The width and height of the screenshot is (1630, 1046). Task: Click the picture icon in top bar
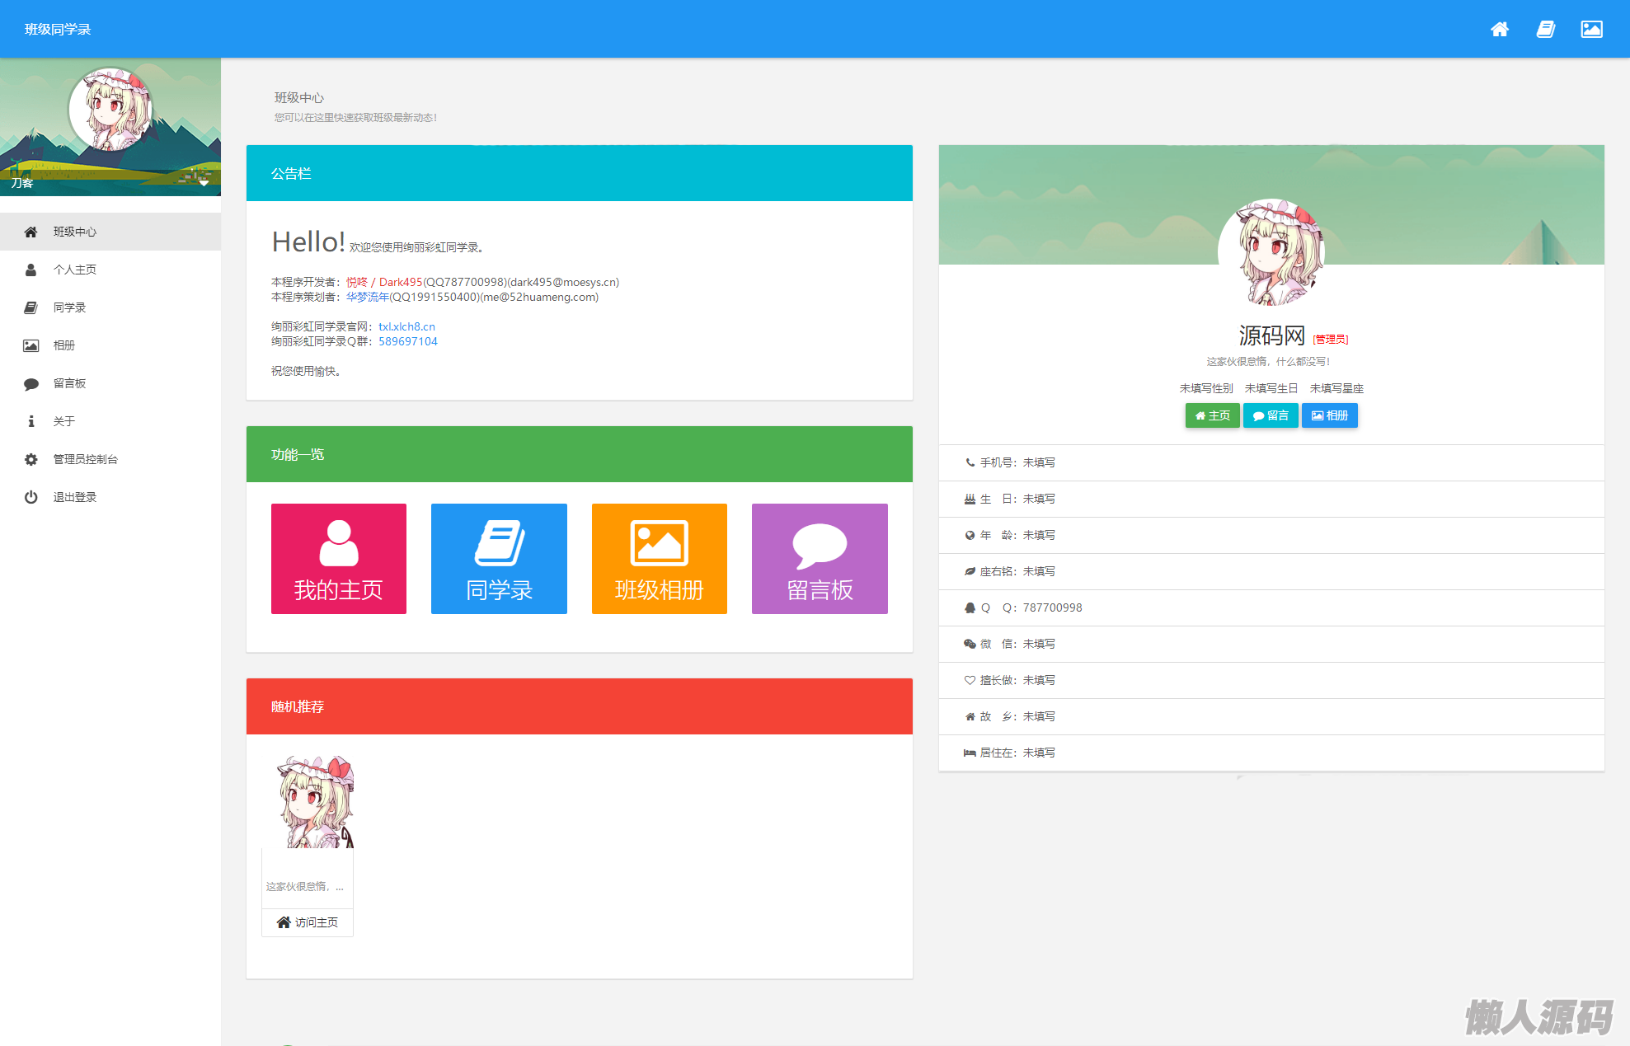1591,30
